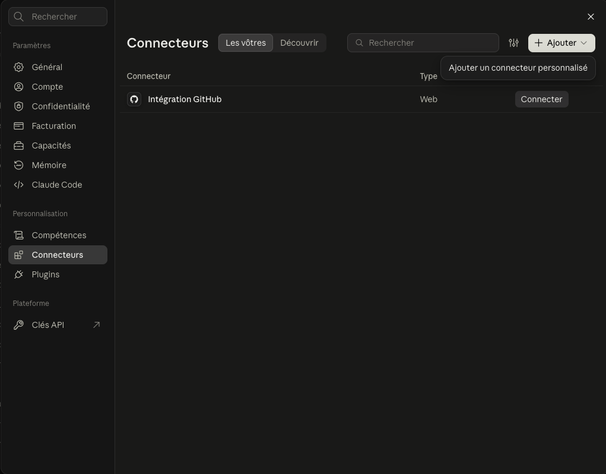Click the Plateforme section label
This screenshot has height=474, width=606.
[31, 304]
